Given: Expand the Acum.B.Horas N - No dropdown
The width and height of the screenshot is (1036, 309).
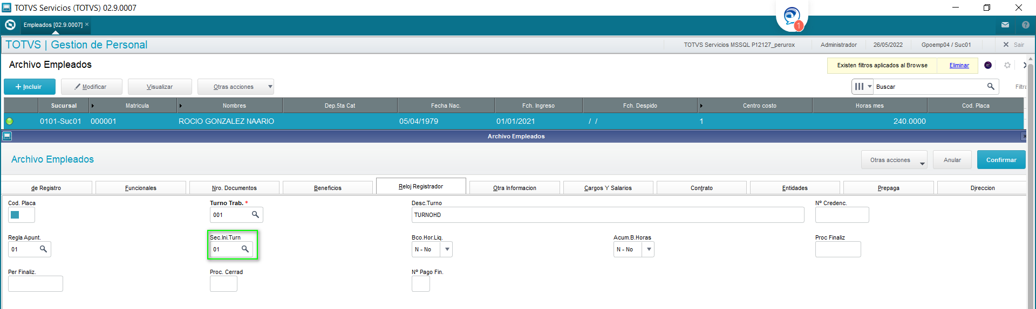Looking at the screenshot, I should click(x=648, y=249).
